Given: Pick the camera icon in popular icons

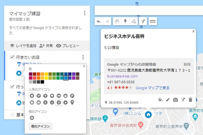Looking at the screenshot, I should pos(39,103).
